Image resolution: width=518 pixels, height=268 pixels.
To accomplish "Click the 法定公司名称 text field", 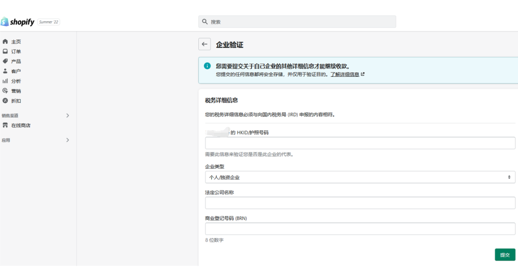I will pos(360,203).
